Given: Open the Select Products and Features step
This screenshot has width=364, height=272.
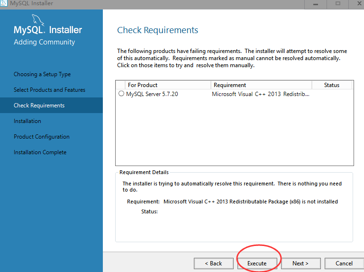Looking at the screenshot, I should click(x=49, y=90).
